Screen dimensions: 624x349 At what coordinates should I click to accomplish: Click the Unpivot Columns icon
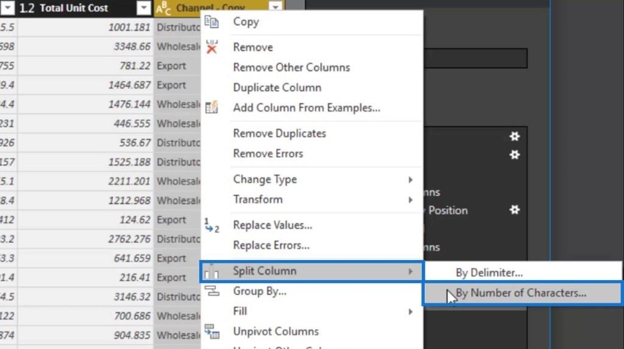click(x=211, y=331)
